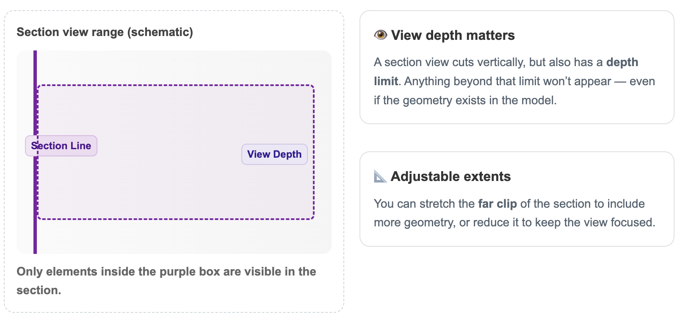The height and width of the screenshot is (323, 680).
Task: Click the text "if the geometry exists in the model"
Action: point(464,100)
